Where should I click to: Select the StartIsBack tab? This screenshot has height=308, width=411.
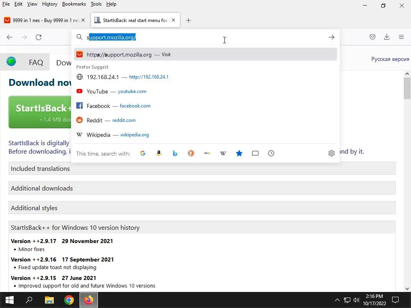132,20
